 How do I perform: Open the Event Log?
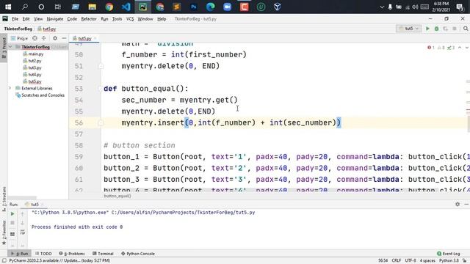point(449,254)
